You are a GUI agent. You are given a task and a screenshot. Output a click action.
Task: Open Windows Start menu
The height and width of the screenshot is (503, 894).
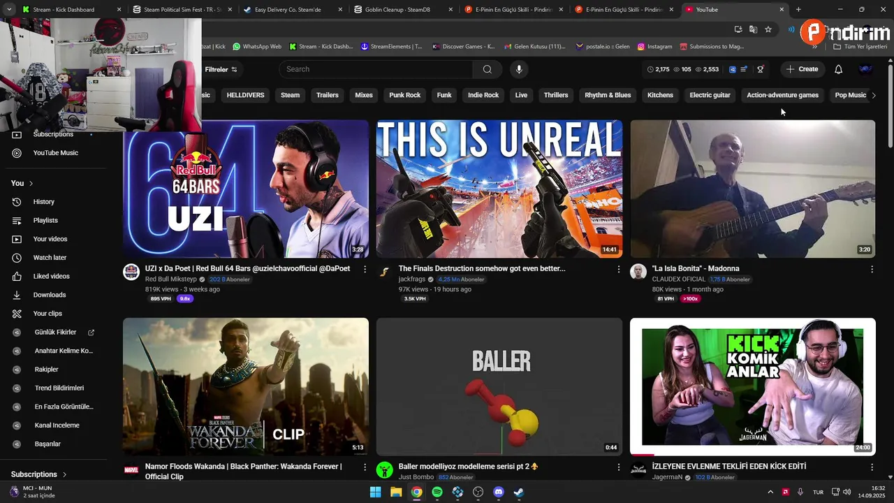coord(375,492)
